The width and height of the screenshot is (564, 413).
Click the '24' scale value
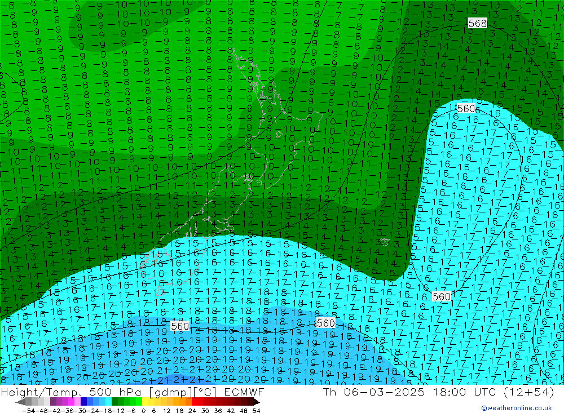192,411
